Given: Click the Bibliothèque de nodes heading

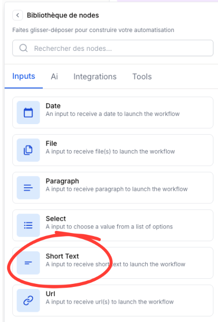Looking at the screenshot, I should (63, 15).
